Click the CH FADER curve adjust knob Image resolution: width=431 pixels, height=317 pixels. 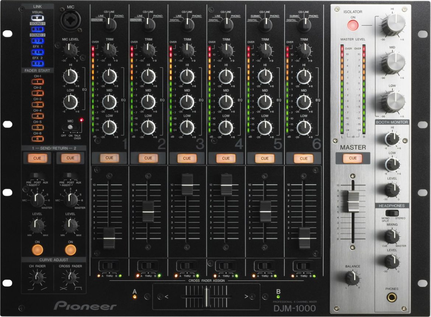pos(37,278)
